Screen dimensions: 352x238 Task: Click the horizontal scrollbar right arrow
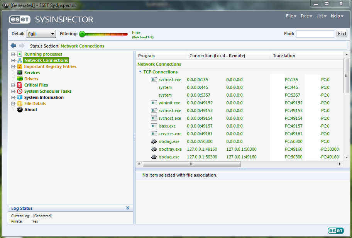click(x=340, y=164)
